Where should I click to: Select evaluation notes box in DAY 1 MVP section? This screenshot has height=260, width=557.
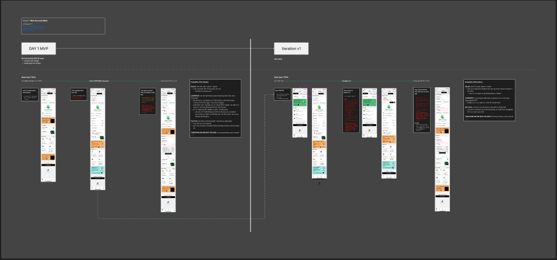coord(216,108)
